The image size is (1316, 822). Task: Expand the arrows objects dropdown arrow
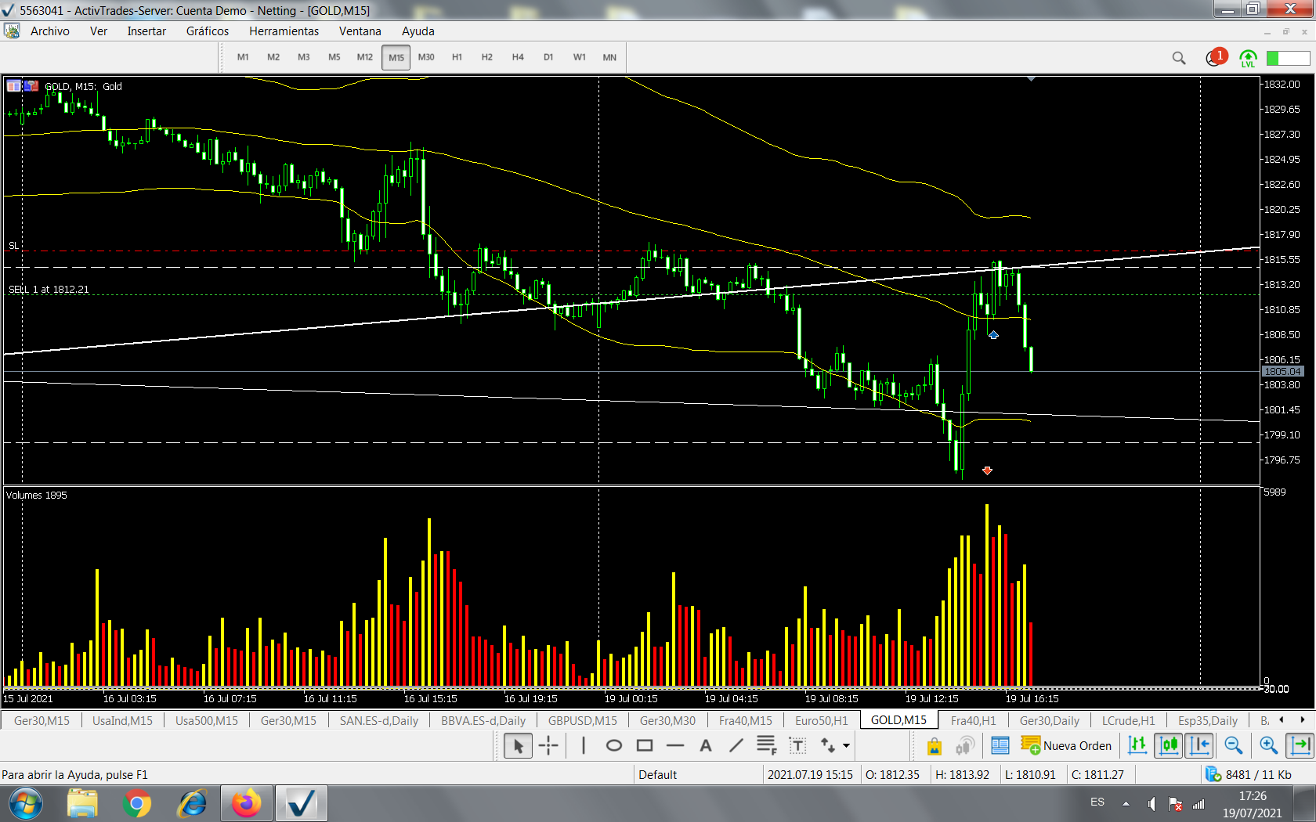tap(846, 746)
